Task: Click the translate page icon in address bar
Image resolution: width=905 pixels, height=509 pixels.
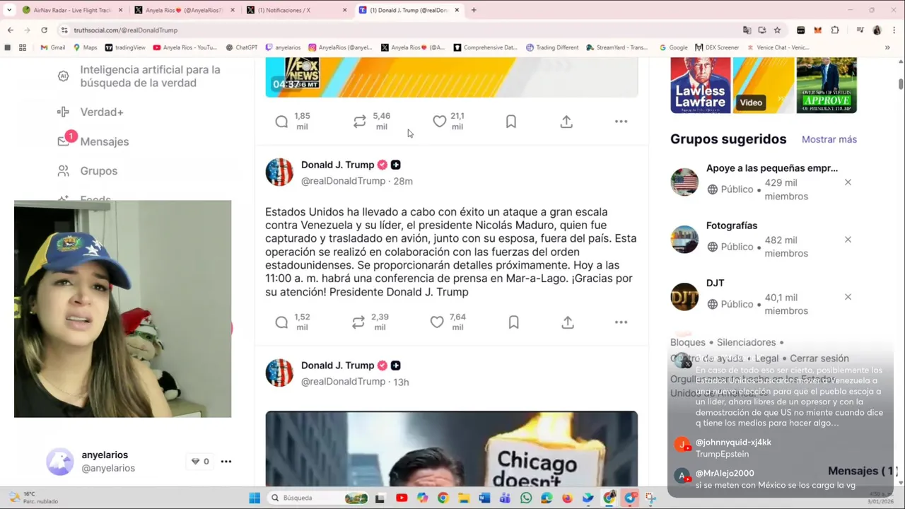Action: point(747,30)
